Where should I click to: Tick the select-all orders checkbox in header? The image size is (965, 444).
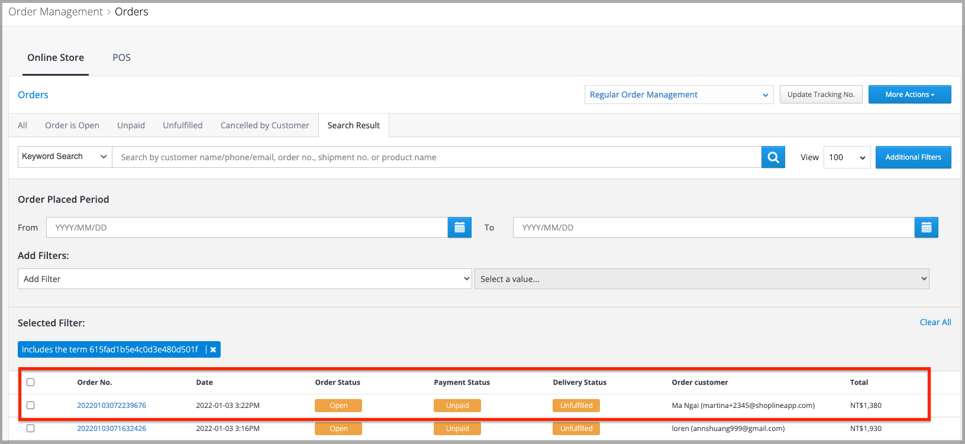click(x=31, y=383)
